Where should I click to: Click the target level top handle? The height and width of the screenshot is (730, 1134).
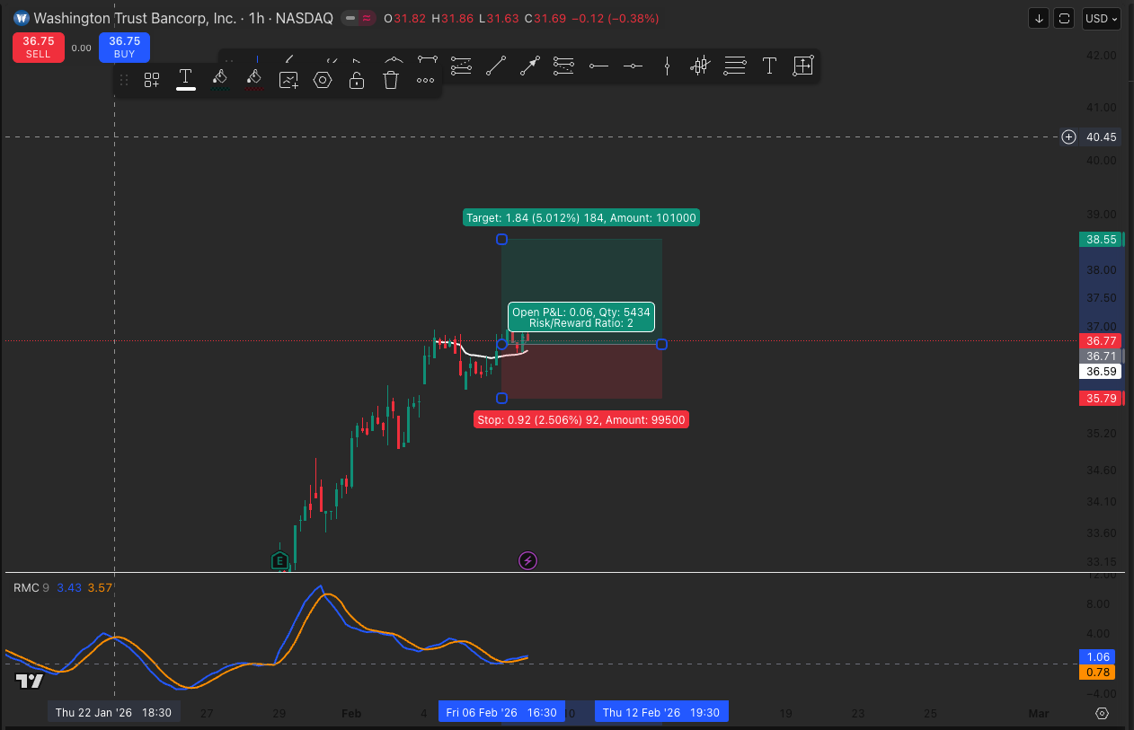click(x=502, y=240)
